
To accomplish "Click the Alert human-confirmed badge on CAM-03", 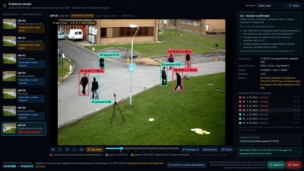I will (x=30, y=132).
